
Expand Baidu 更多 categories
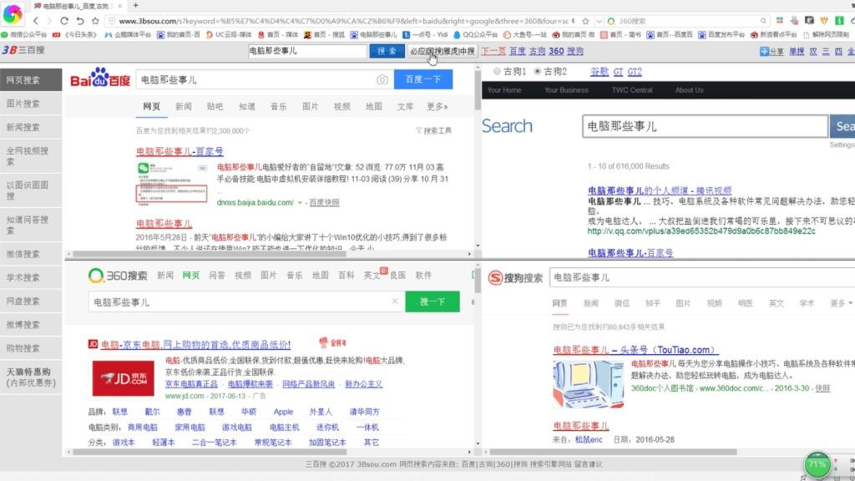[x=437, y=107]
